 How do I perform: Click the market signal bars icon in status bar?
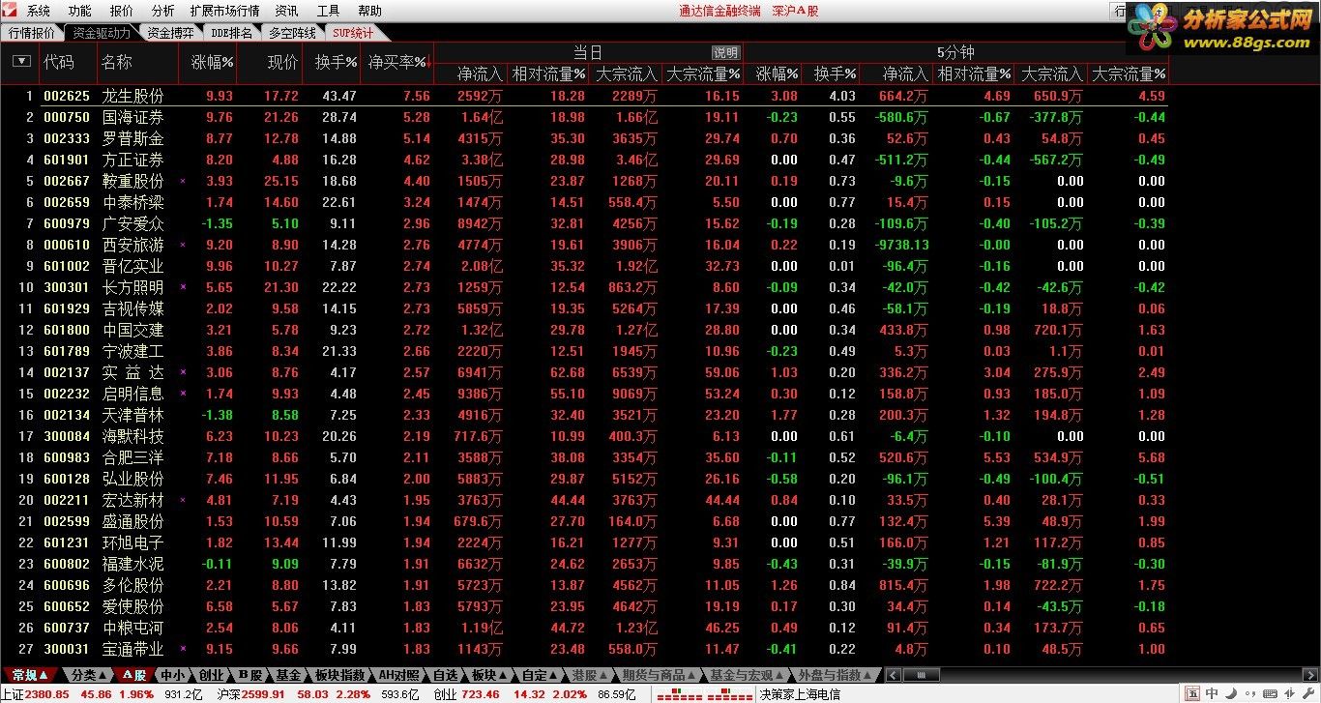705,694
